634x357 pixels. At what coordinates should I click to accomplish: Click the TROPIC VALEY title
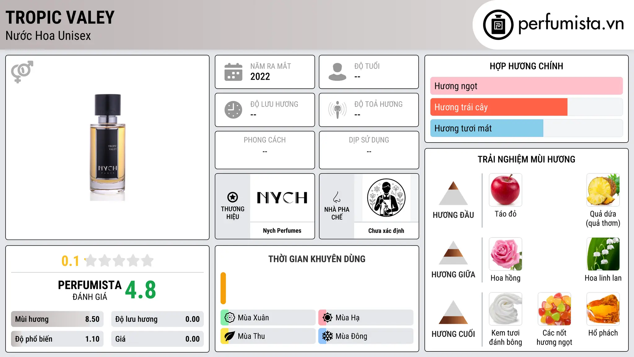tap(60, 17)
